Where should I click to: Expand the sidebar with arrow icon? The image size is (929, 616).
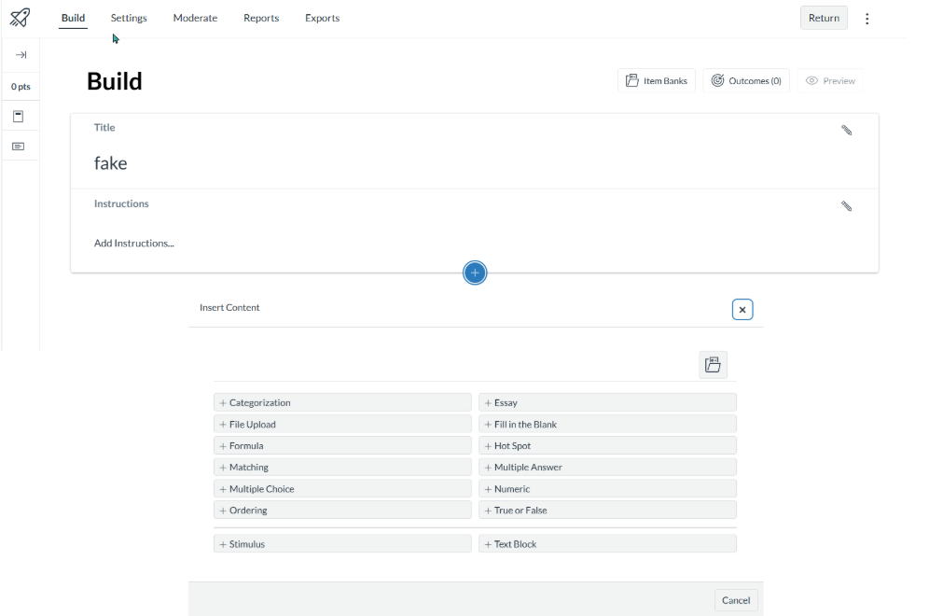pyautogui.click(x=20, y=55)
